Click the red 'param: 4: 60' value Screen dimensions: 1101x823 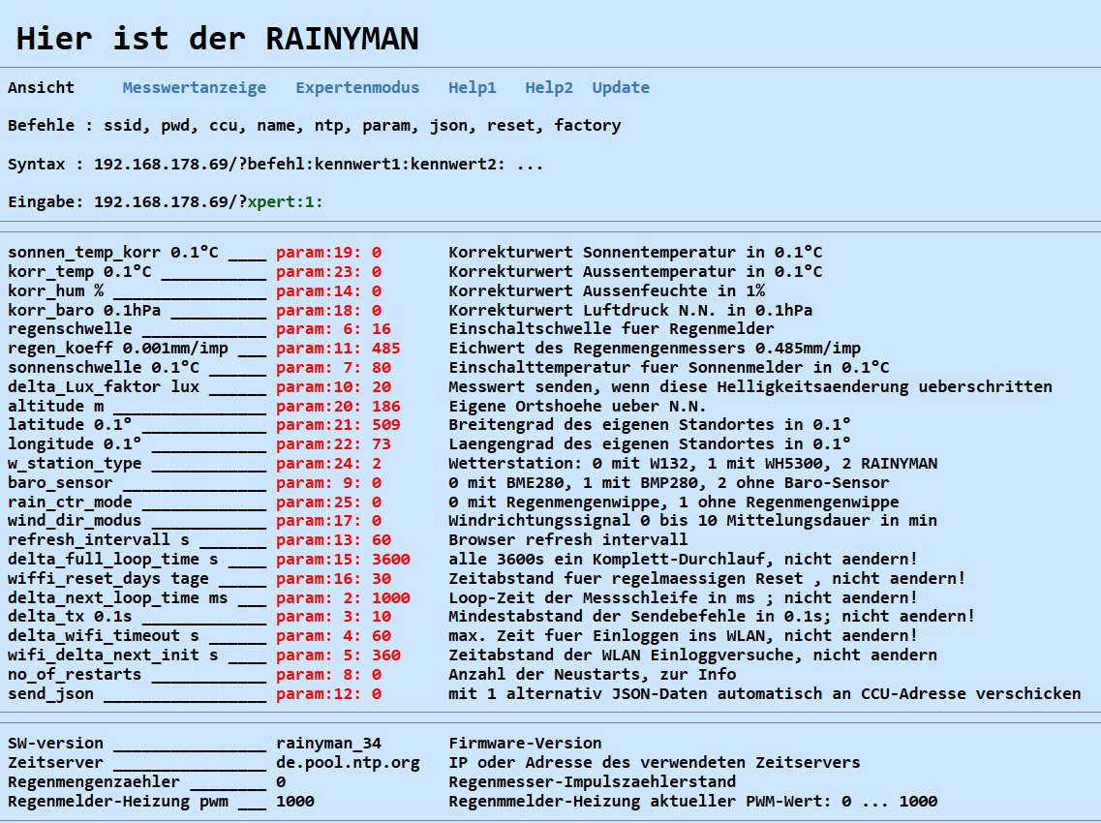click(333, 635)
